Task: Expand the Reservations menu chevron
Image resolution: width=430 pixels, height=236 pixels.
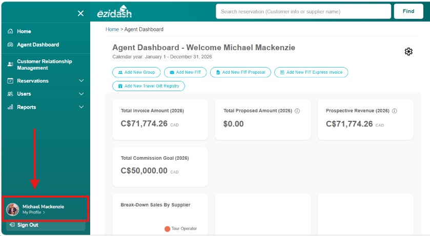Action: tap(81, 81)
